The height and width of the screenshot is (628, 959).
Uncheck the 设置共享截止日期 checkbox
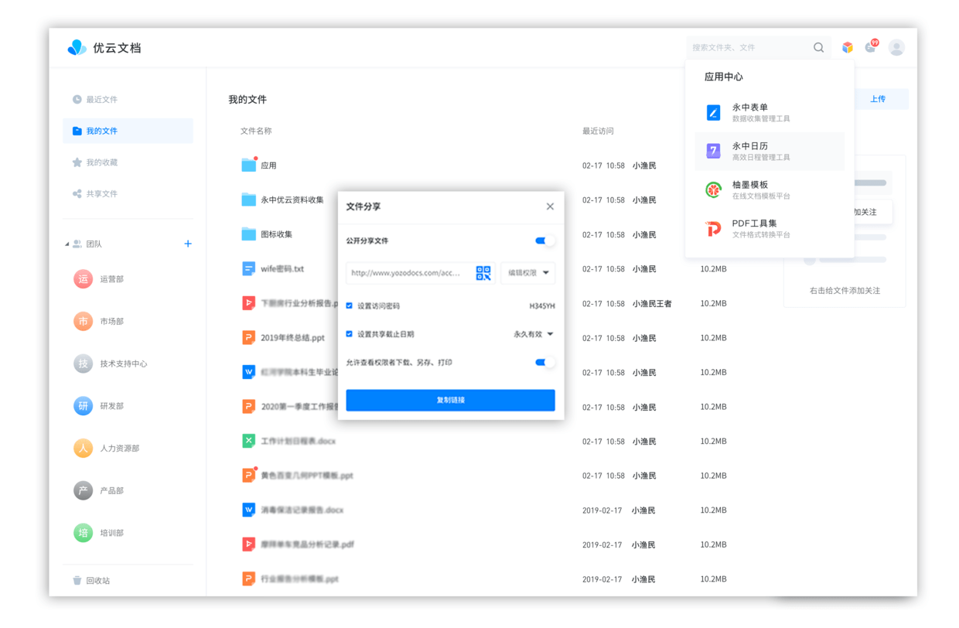click(350, 334)
